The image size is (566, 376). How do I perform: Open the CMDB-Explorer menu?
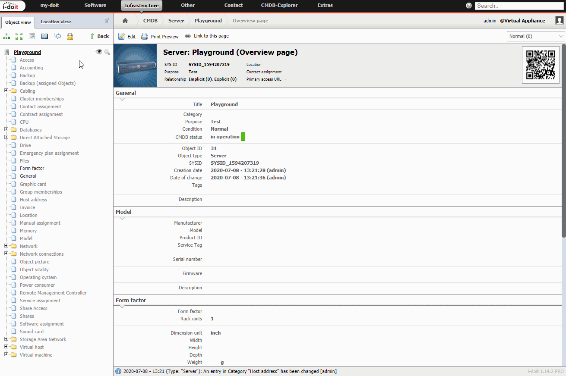[279, 5]
